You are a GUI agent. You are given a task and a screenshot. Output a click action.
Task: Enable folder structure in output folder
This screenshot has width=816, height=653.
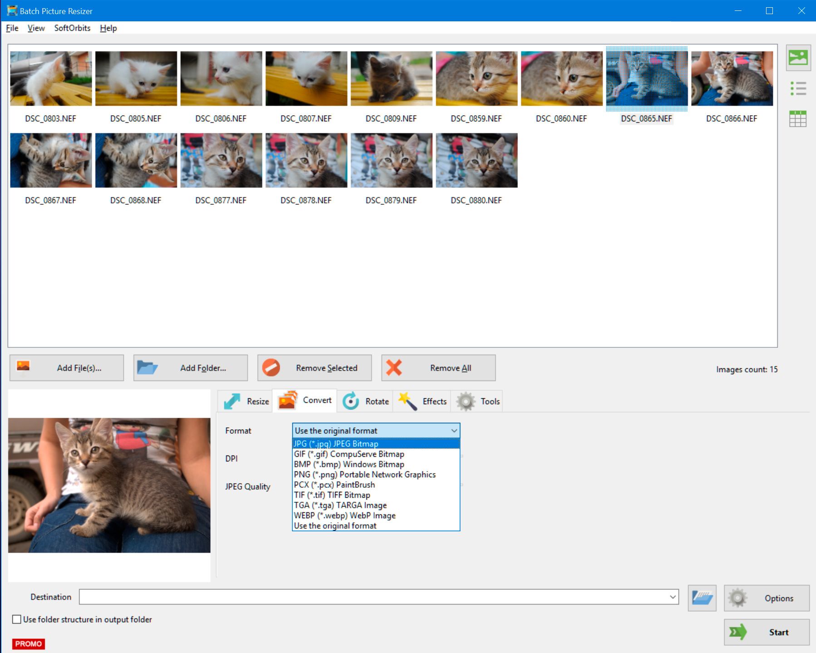coord(16,619)
